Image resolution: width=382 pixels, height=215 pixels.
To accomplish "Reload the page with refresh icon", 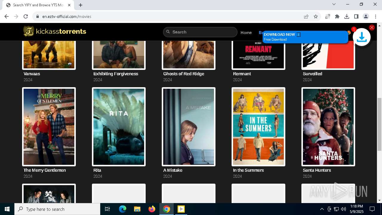I will pos(26,16).
